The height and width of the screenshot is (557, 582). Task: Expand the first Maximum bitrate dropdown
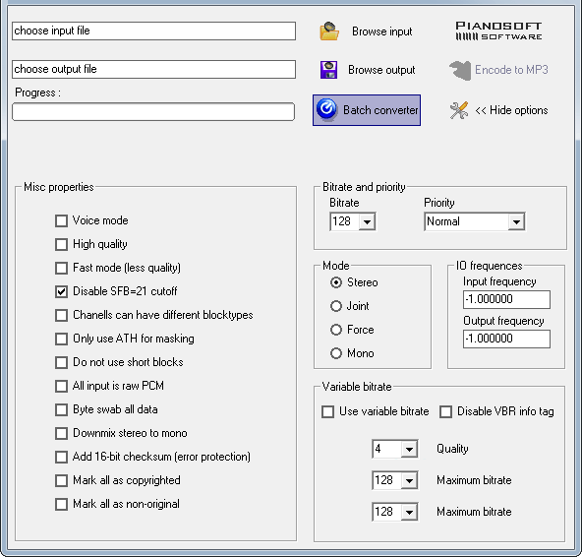click(x=409, y=480)
